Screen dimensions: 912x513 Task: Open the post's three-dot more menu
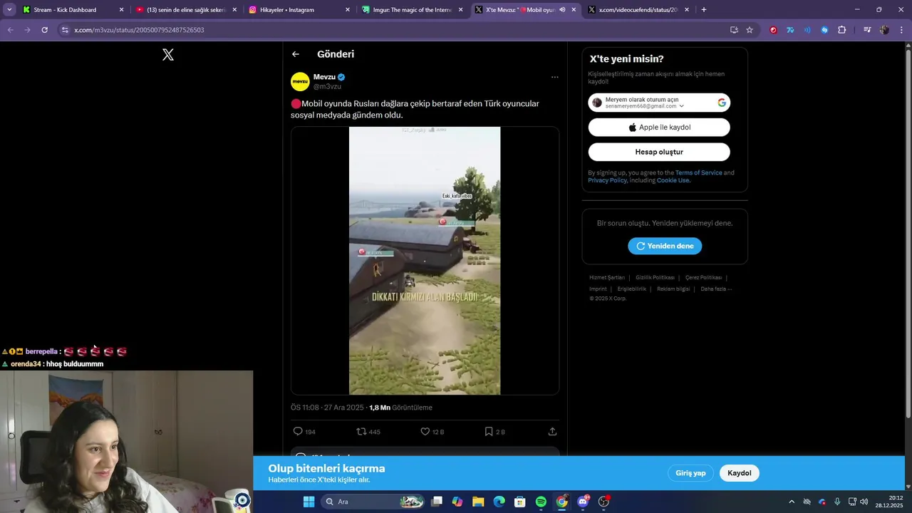(x=554, y=77)
